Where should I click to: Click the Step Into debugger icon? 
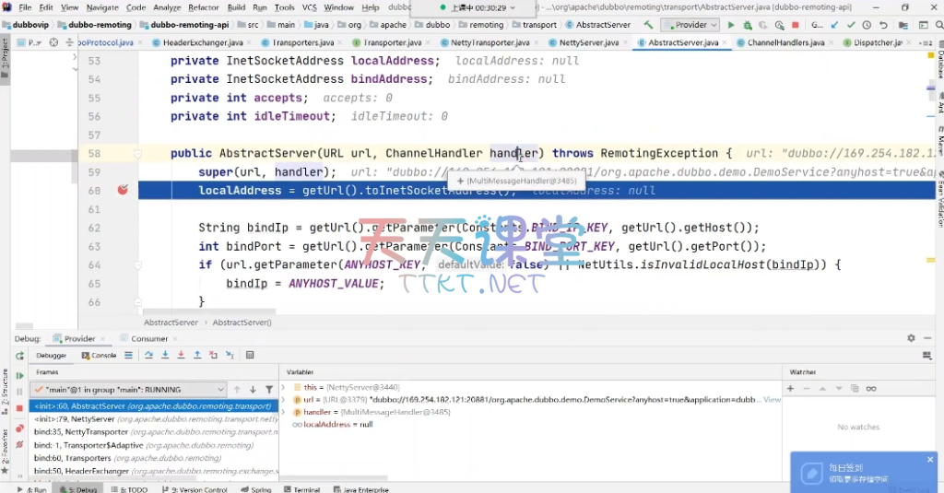point(165,355)
